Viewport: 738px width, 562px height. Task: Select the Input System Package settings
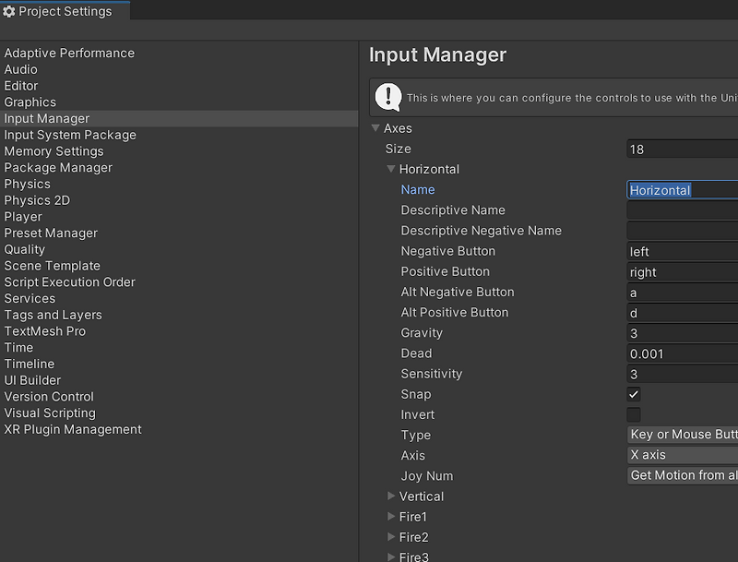point(70,135)
